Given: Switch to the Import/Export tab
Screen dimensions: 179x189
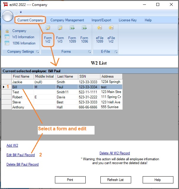Looking at the screenshot, I should (101, 20).
